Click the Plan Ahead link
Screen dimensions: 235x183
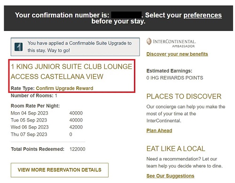159,130
